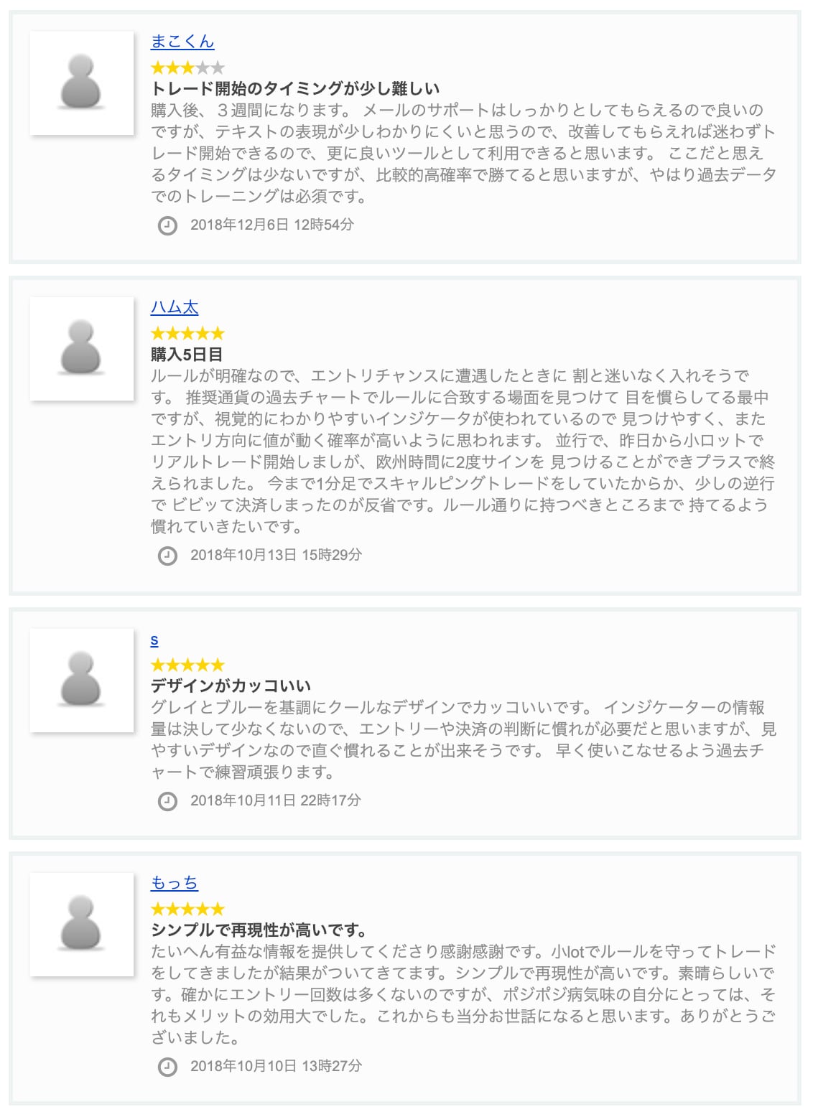Click the clock icon beside 2018年10月13日
Screen dimensions: 813x1117
(x=167, y=556)
